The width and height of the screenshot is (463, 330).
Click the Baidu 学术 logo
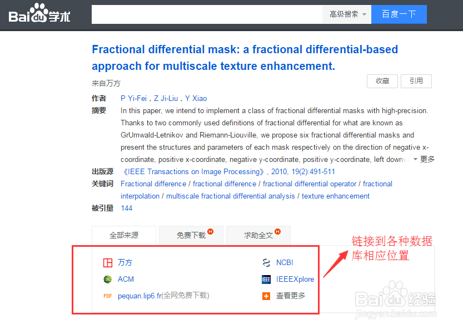click(x=39, y=15)
